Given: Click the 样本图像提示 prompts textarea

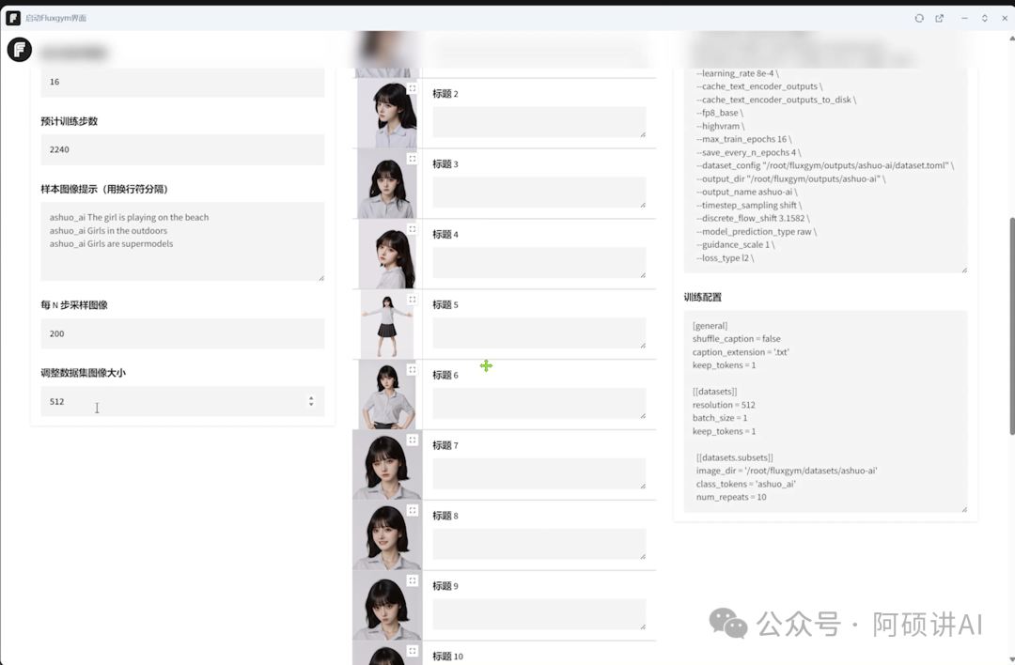Looking at the screenshot, I should click(x=182, y=242).
